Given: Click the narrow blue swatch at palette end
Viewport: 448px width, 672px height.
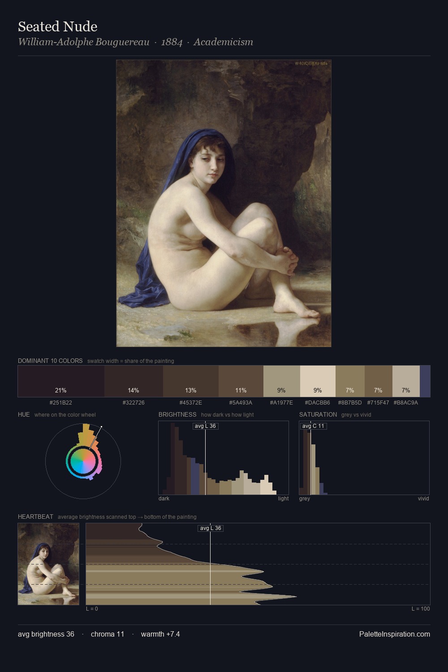Looking at the screenshot, I should (x=425, y=381).
